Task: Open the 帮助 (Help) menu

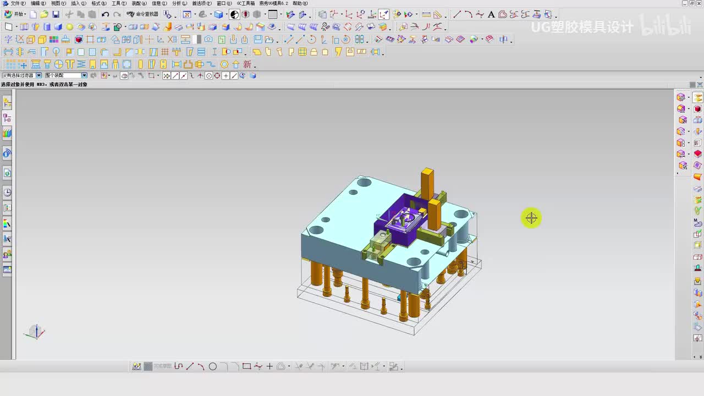Action: [300, 3]
